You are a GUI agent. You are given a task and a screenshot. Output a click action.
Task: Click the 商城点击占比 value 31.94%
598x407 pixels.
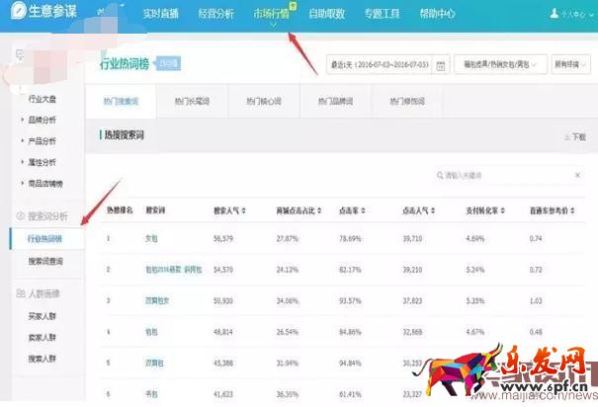pyautogui.click(x=288, y=364)
